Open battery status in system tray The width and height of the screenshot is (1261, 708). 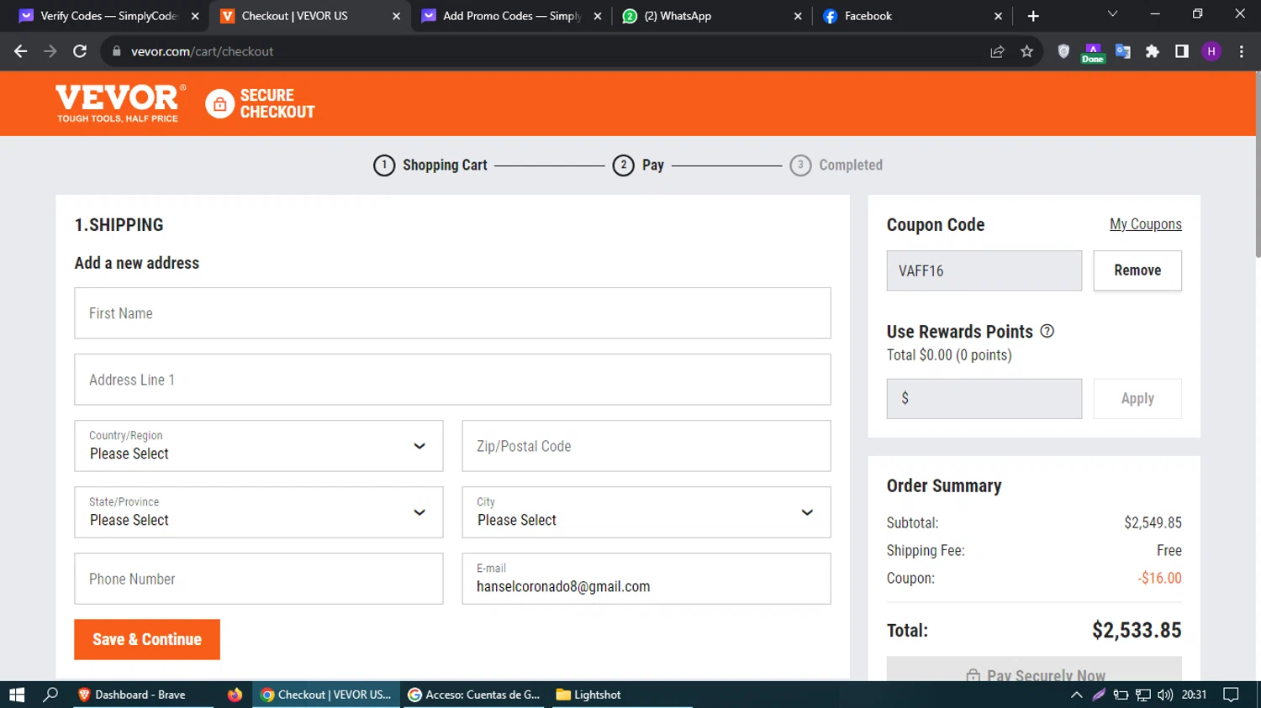[1121, 695]
